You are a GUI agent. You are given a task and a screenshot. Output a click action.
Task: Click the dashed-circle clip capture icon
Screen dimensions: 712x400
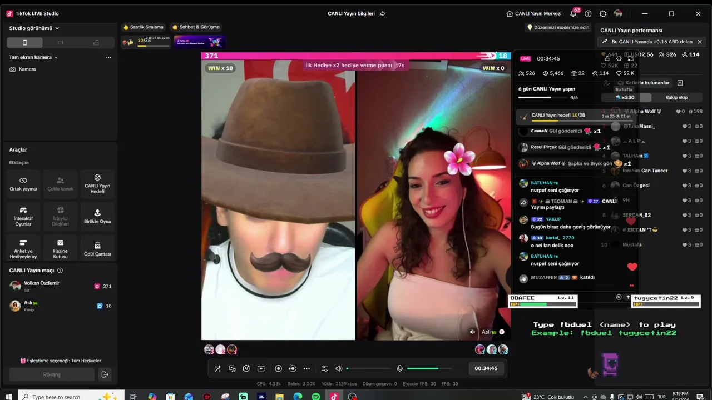pos(293,368)
